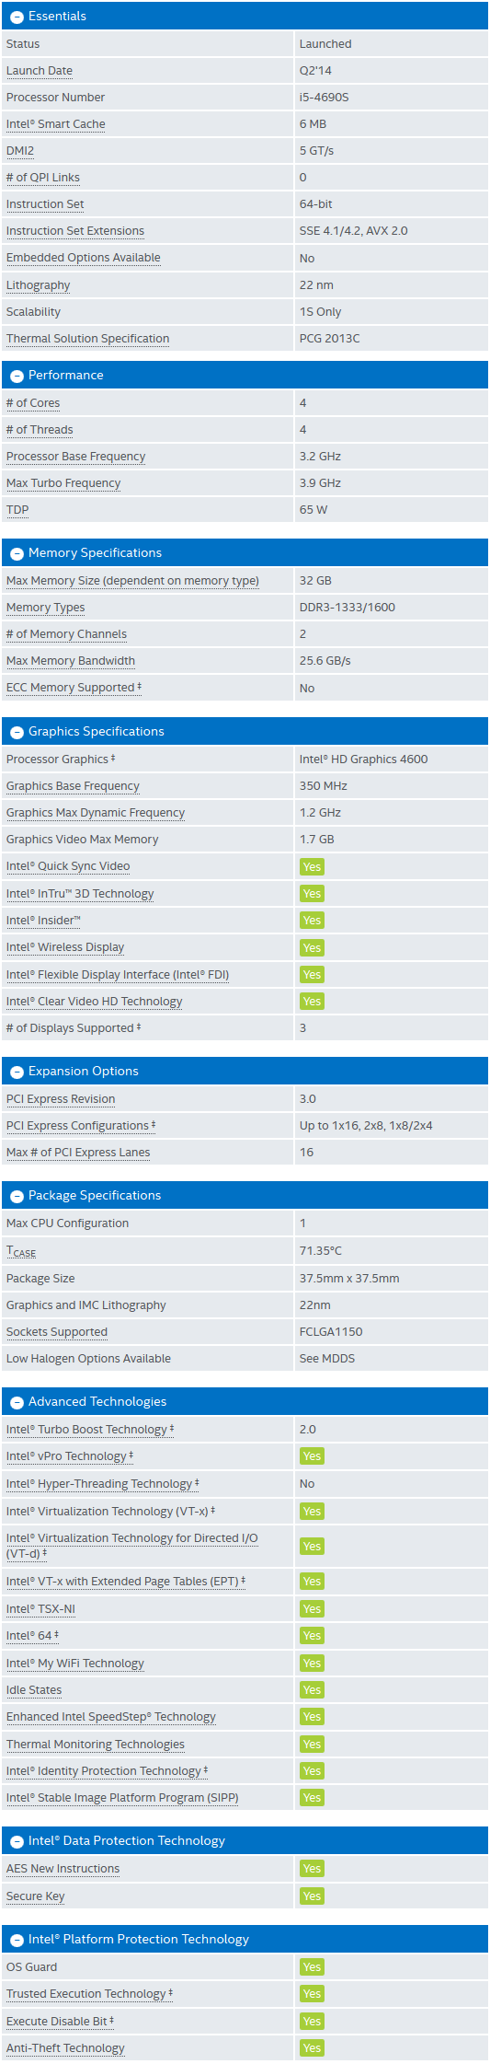490x2064 pixels.
Task: Open the Launch Date definition link
Action: click(40, 71)
